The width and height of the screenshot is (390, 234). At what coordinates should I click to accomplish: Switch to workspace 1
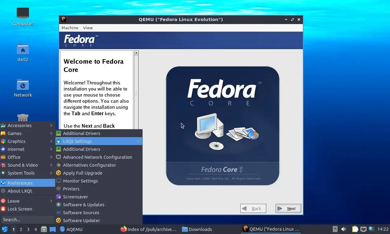click(13, 229)
